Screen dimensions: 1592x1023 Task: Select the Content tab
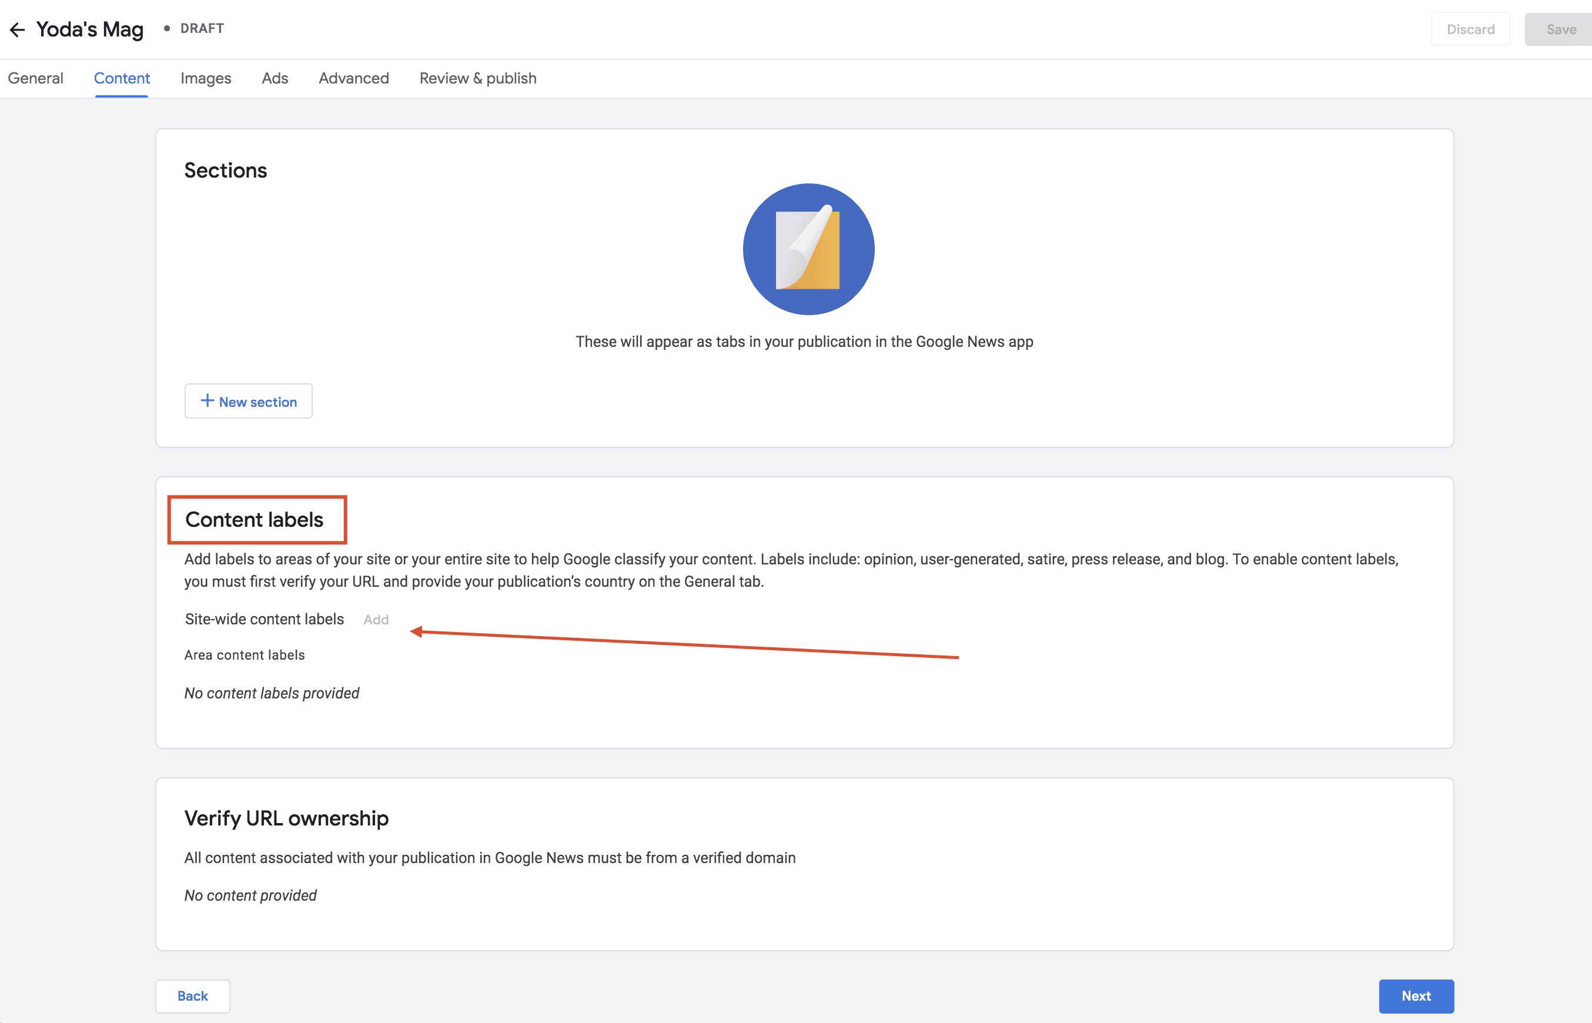click(x=122, y=78)
